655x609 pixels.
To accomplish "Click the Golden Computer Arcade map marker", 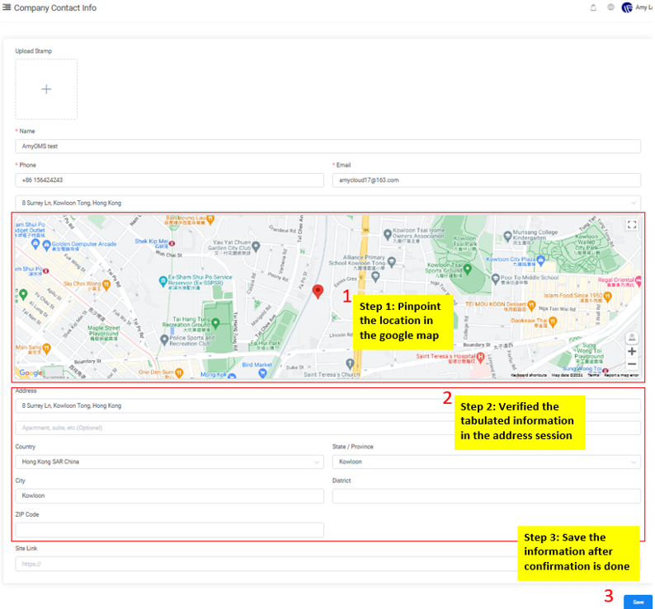I will [46, 245].
